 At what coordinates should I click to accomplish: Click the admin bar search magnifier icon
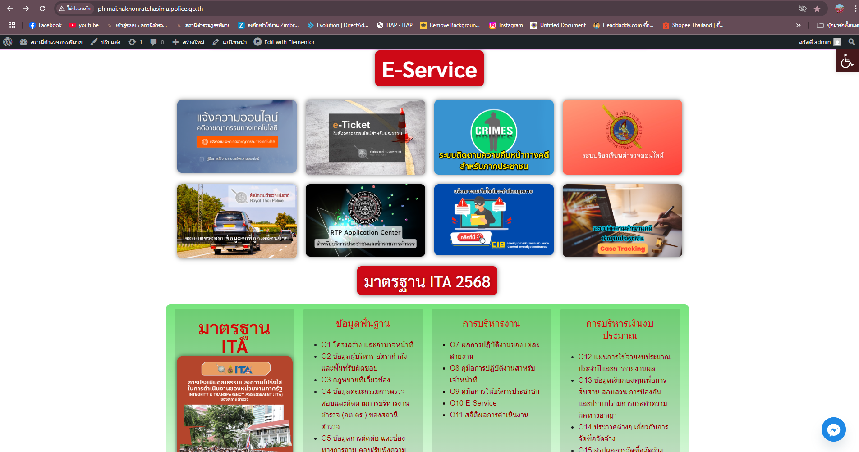click(x=851, y=42)
